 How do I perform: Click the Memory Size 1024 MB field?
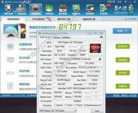pos(61,84)
